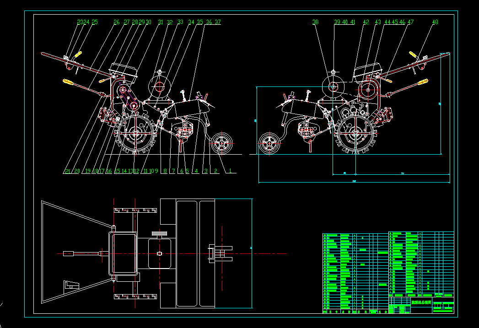The image size is (479, 328).
Task: Select part callout number 8
Action: (165, 171)
